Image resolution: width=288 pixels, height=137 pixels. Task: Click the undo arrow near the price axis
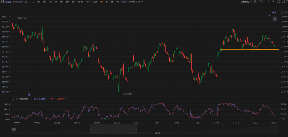coord(281,12)
